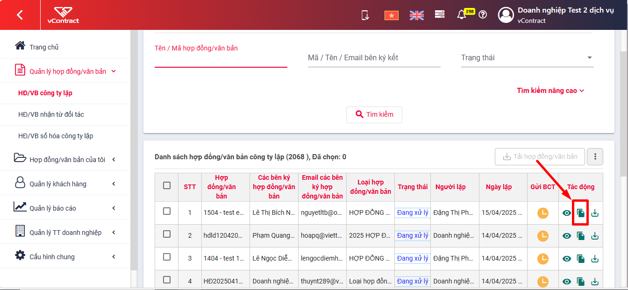Screen dimensions: 628x290
Task: View contract in row 4 (eye icon)
Action: click(567, 282)
